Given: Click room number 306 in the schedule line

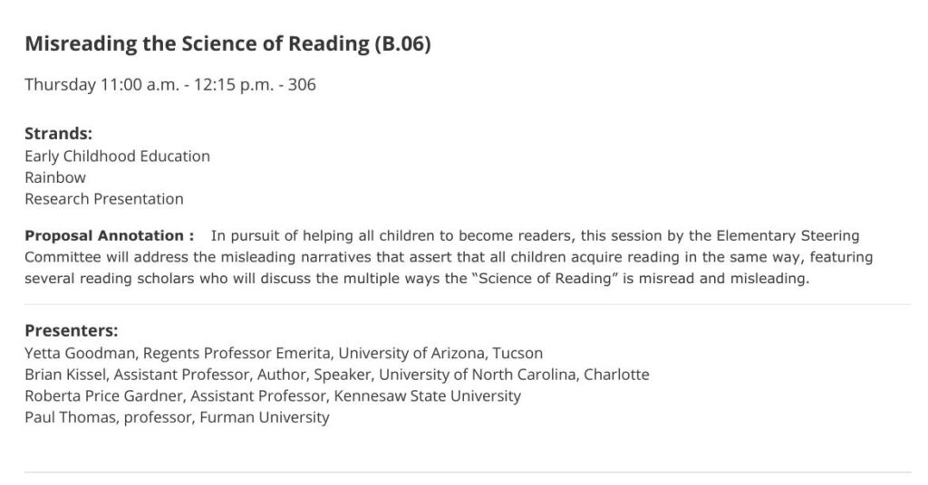Looking at the screenshot, I should point(302,84).
